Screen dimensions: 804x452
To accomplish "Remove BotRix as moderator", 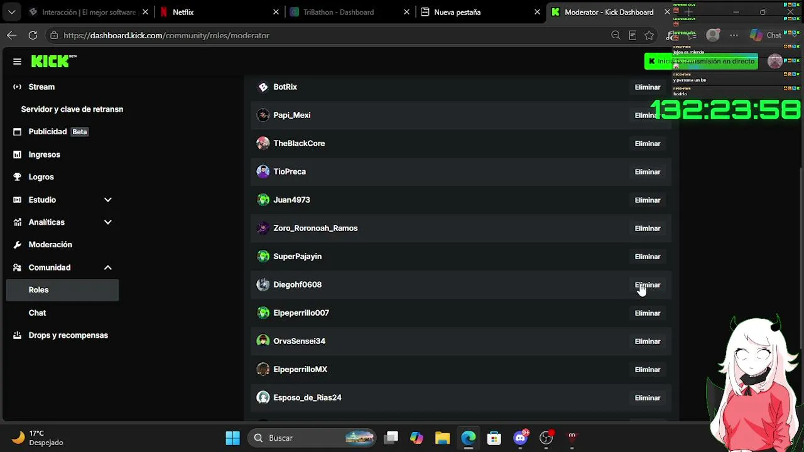I will pos(648,87).
